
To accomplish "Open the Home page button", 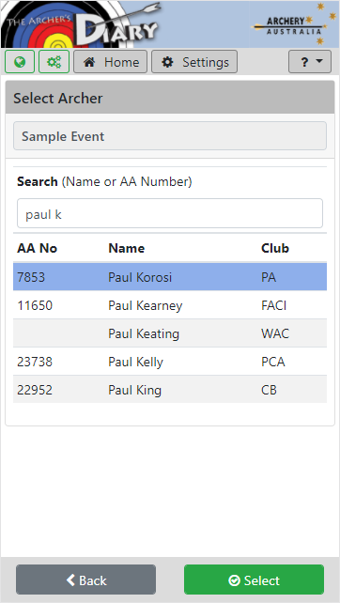I will point(111,62).
